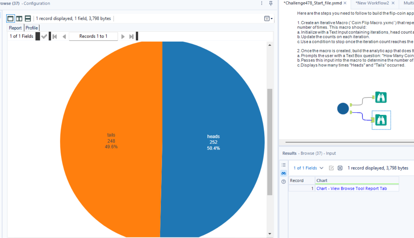Pin the Configuration window
Screen dimensions: 414x238
[271, 3]
